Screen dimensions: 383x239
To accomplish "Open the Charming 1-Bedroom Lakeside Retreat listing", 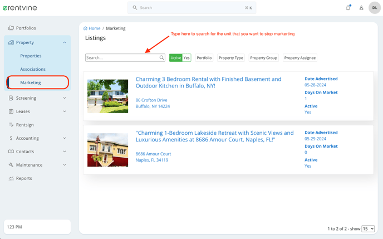I will coord(214,136).
